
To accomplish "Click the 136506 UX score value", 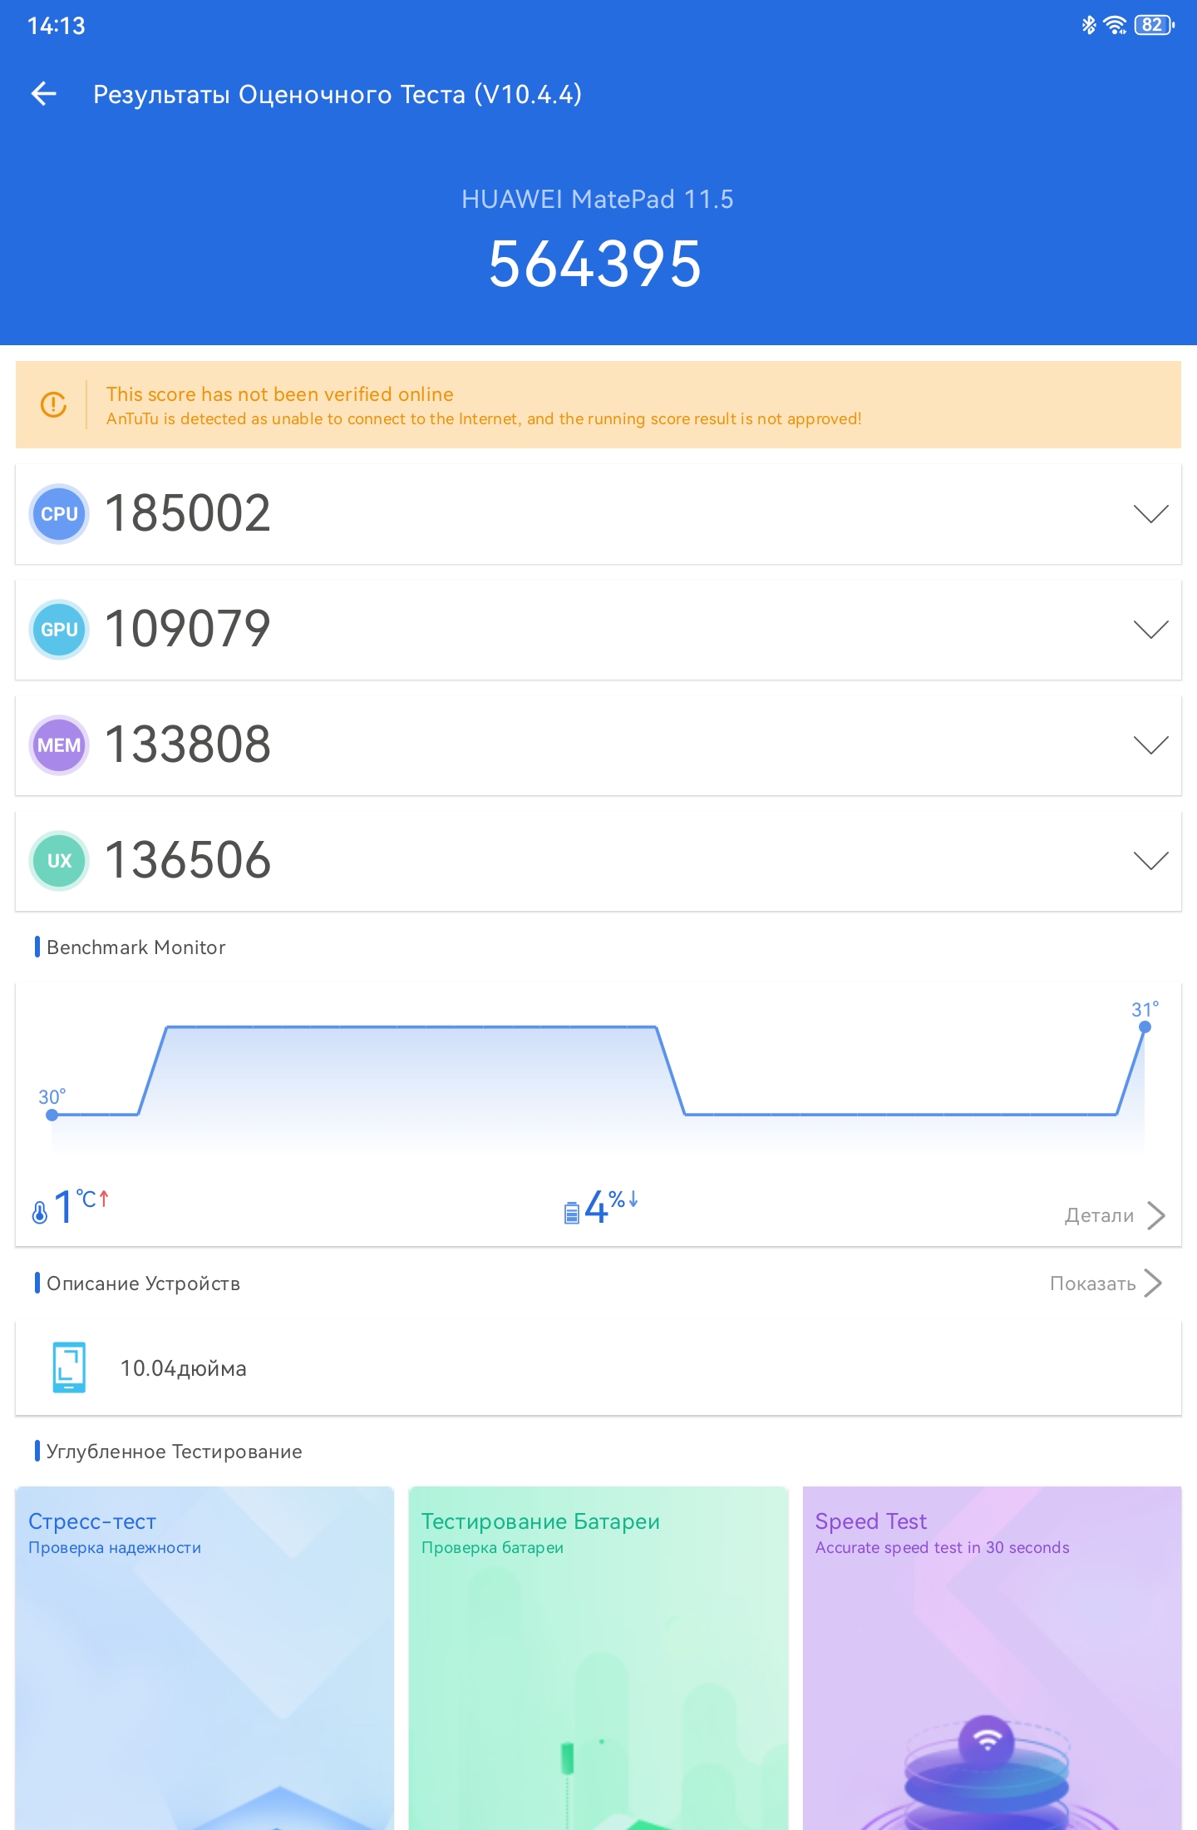I will pyautogui.click(x=188, y=860).
